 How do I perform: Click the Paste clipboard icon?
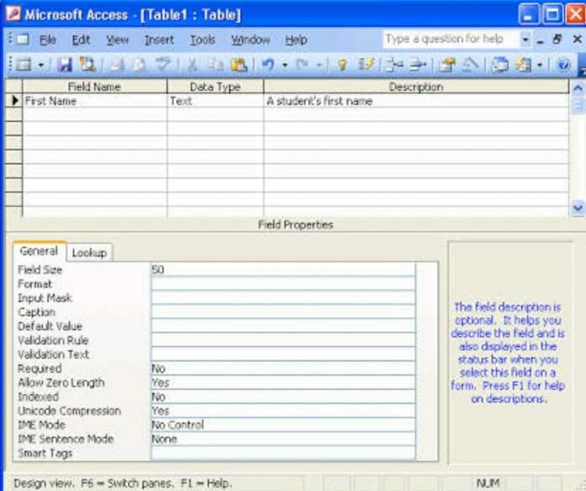tap(238, 64)
